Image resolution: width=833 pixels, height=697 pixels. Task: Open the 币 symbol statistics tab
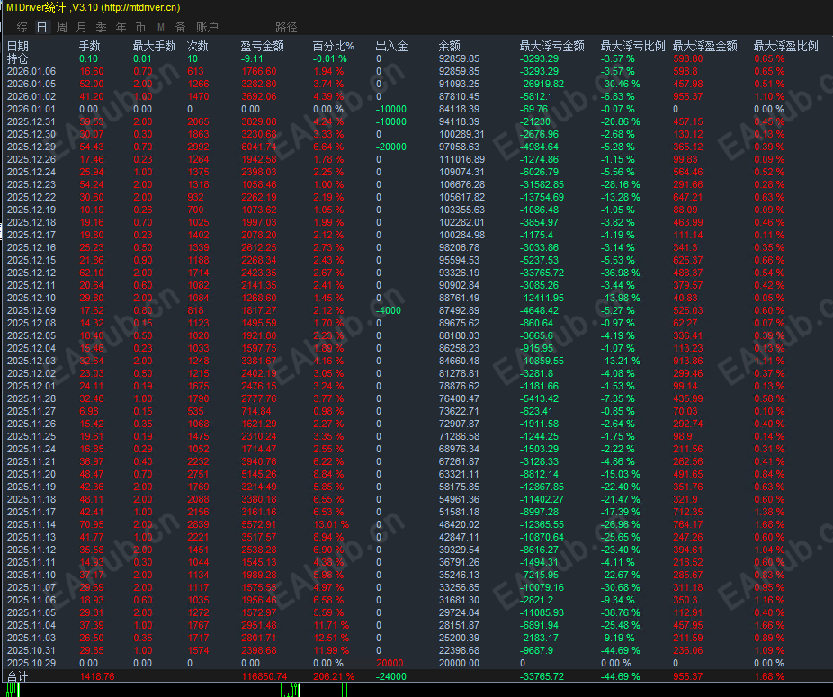tap(140, 27)
